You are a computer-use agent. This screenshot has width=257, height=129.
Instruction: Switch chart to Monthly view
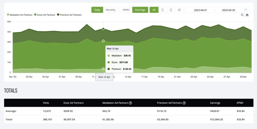click(111, 10)
